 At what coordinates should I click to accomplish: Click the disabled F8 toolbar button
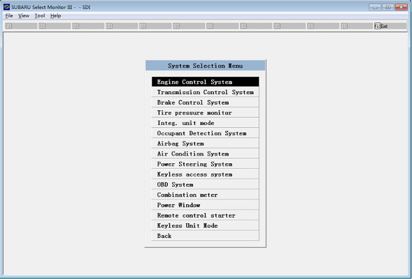(x=256, y=26)
